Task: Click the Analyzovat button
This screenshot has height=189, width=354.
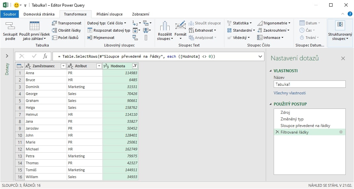Action: coord(202,38)
